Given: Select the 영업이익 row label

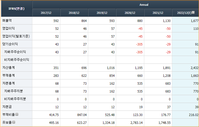Looking at the screenshot, I should click(9, 28).
